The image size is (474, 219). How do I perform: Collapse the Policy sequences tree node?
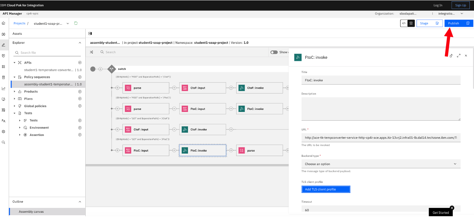(x=15, y=77)
